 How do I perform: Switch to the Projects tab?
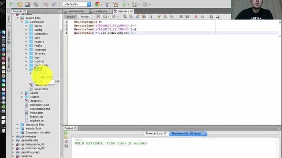click(x=18, y=11)
